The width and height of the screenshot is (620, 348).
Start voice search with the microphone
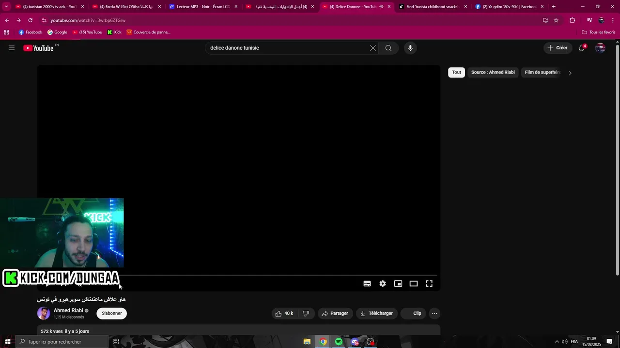[x=410, y=48]
